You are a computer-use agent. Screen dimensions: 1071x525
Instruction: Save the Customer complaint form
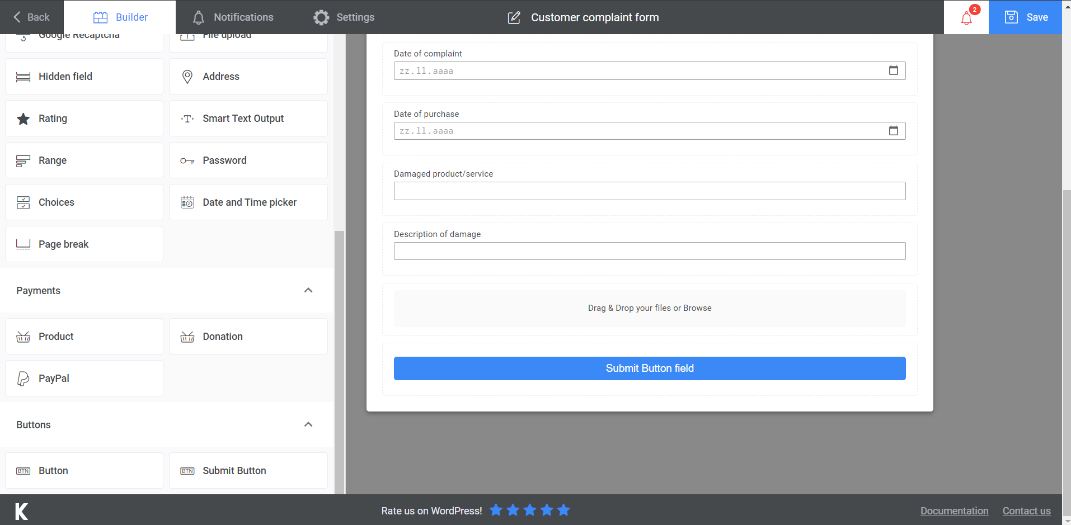click(1026, 17)
